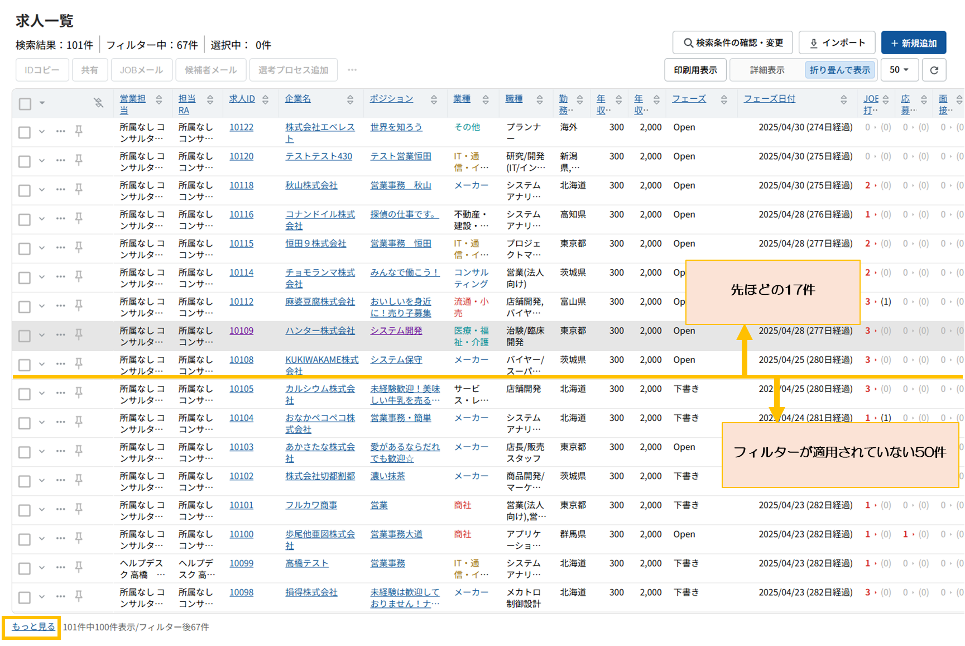Check the checkbox for job 10120

25,161
